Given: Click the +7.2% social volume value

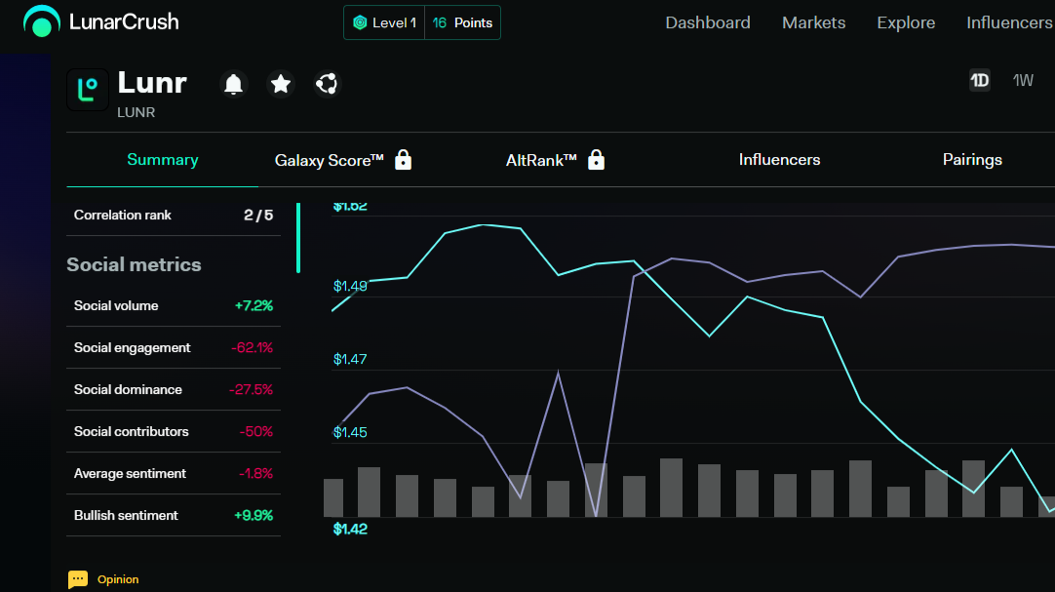Looking at the screenshot, I should point(254,306).
